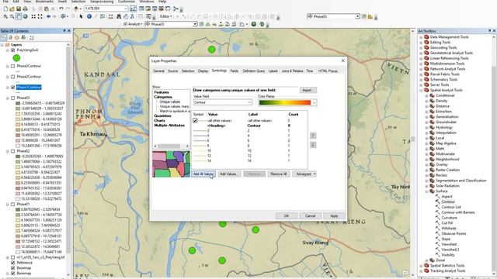
Task: Click the Aspect tool in ArcToolbox
Action: [x=447, y=196]
